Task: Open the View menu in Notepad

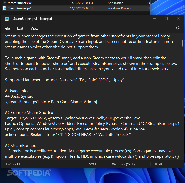Action: 35,28
